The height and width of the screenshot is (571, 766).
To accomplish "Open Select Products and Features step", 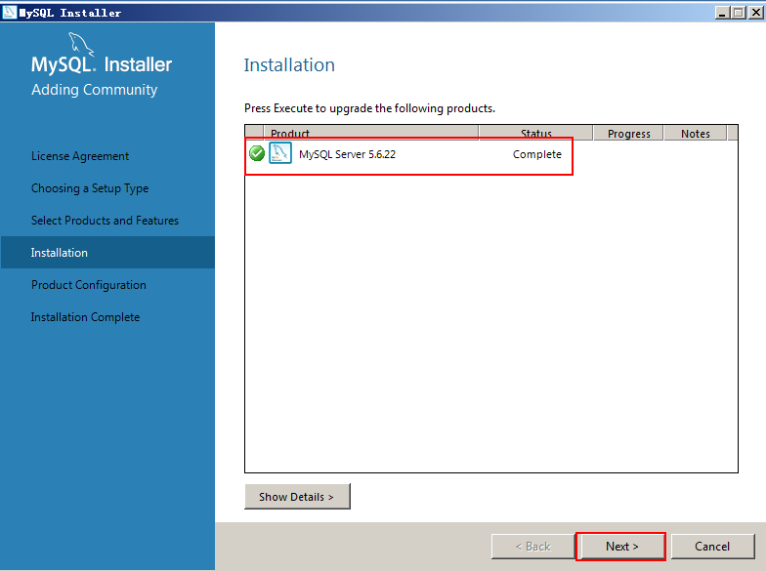I will [106, 221].
